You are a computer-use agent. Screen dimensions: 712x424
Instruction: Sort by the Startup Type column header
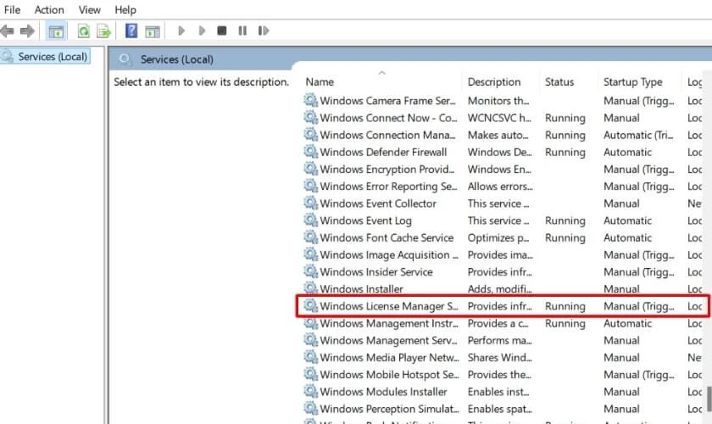[x=632, y=81]
